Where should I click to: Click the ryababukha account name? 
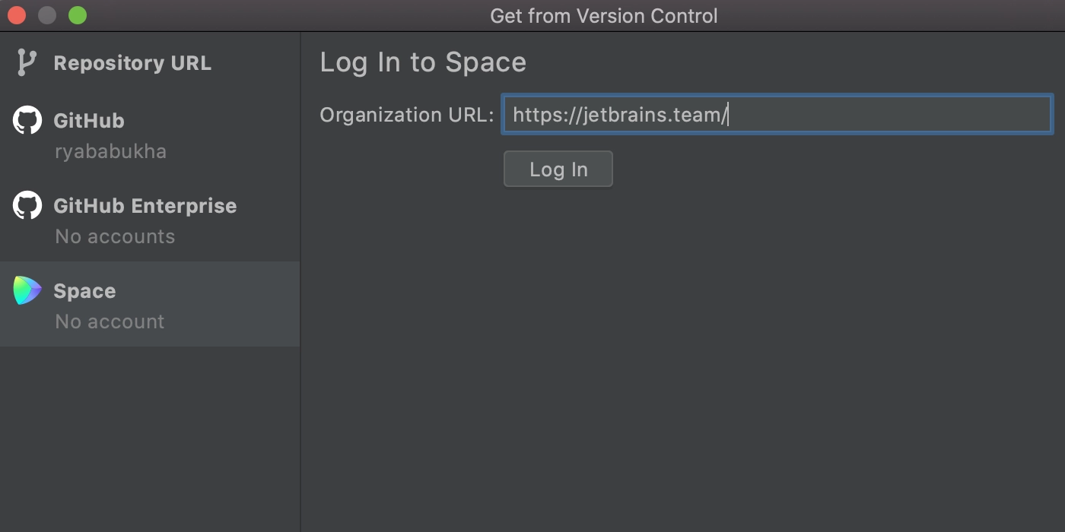point(110,151)
